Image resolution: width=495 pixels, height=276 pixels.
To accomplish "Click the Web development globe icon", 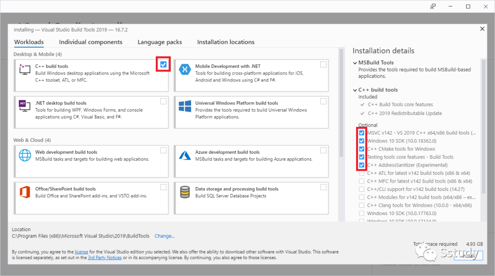I will point(25,155).
